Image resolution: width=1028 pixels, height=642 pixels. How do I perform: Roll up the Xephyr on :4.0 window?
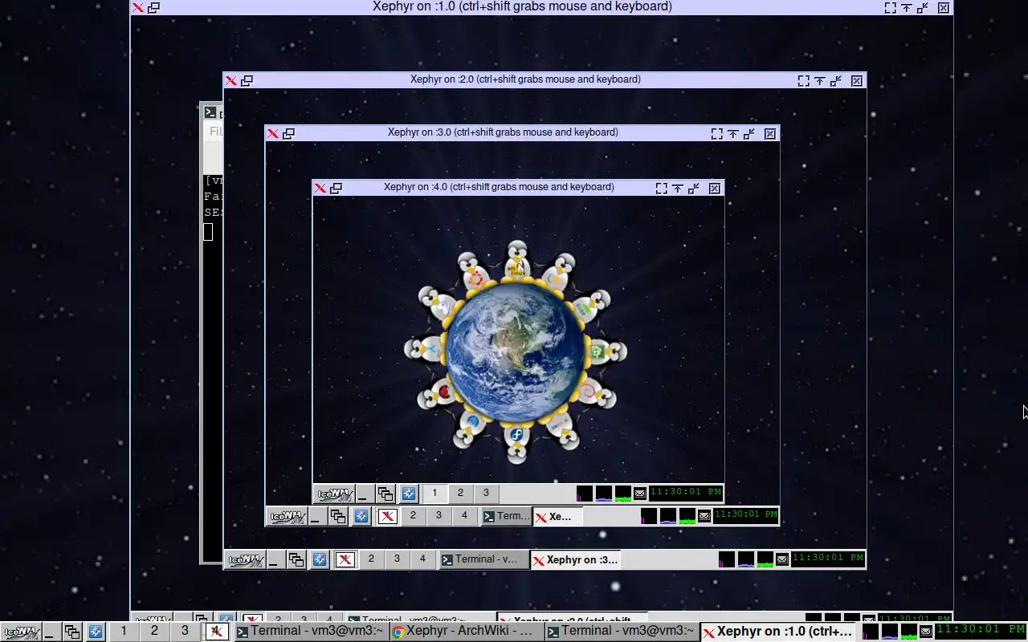coord(677,188)
